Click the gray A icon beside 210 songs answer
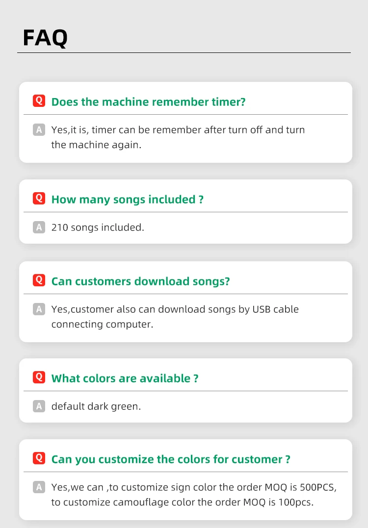 click(39, 227)
